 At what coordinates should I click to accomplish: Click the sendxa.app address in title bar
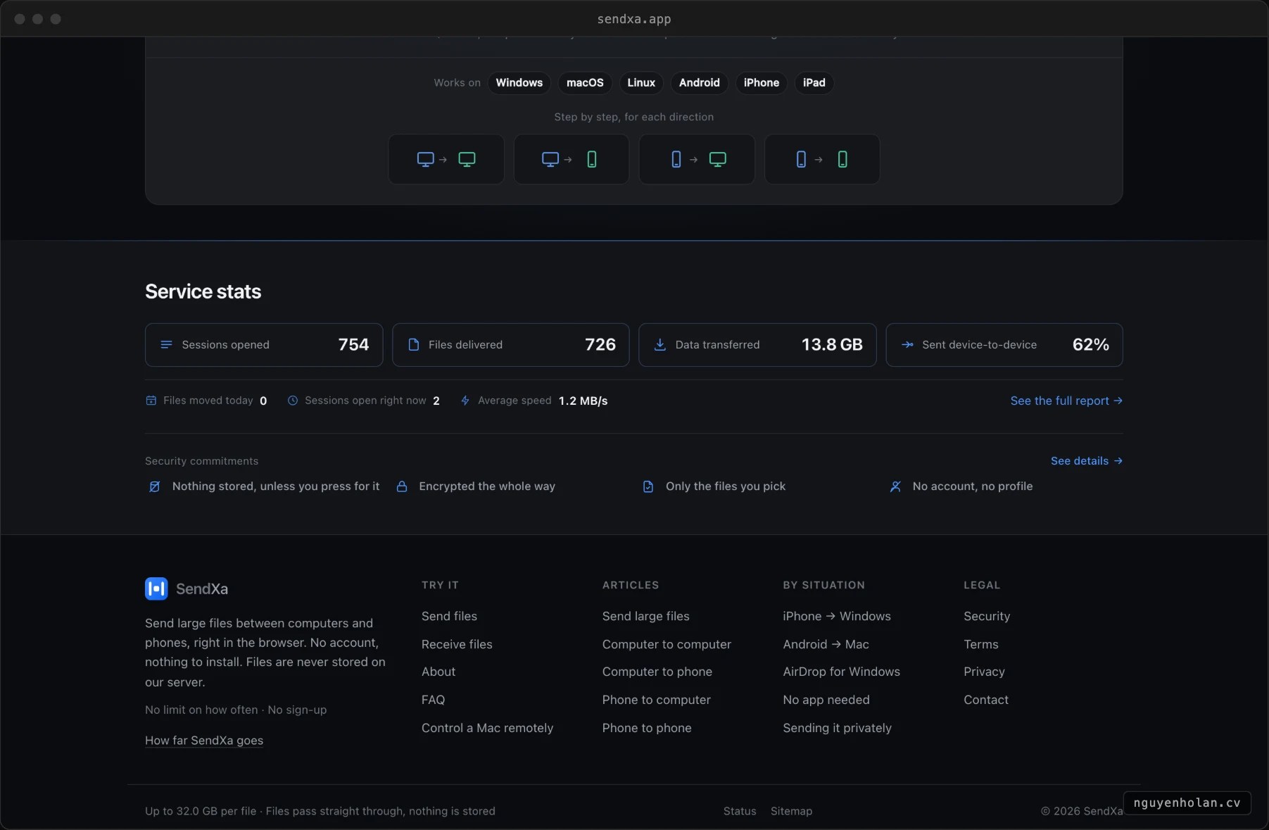coord(634,19)
